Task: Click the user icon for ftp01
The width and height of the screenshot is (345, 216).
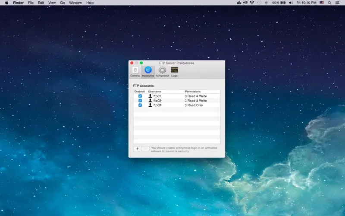Action: (150, 96)
